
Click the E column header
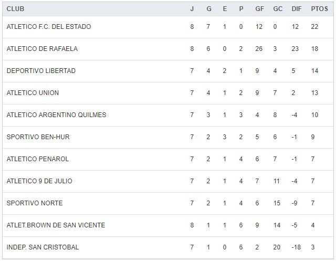coord(224,9)
